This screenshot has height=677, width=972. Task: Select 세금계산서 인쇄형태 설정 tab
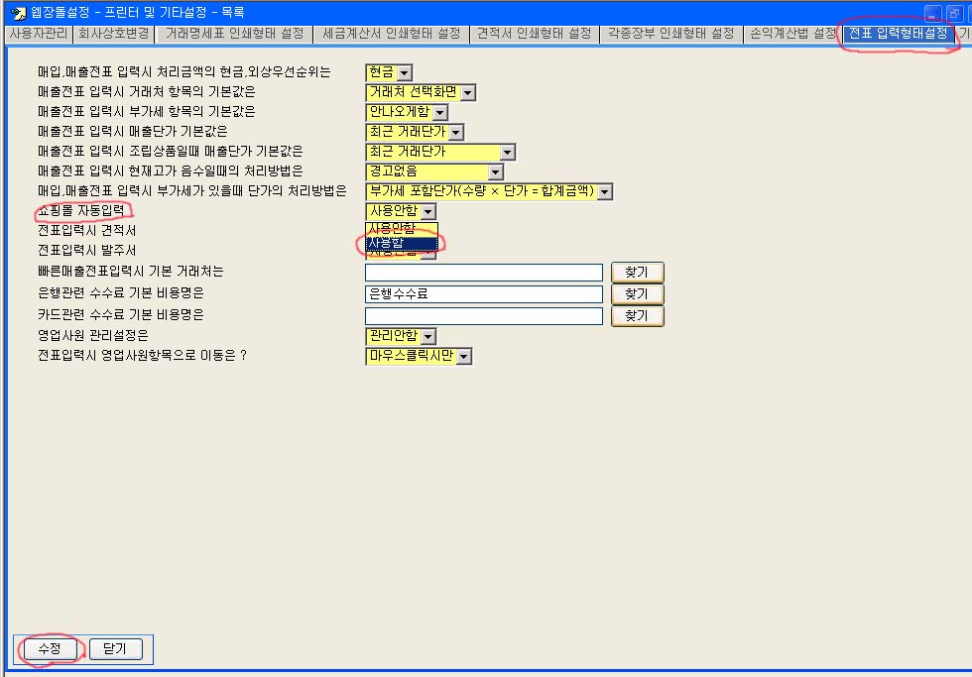pos(391,34)
